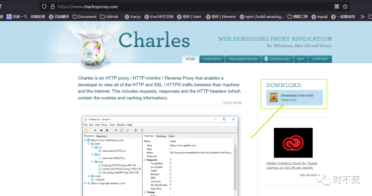Image resolution: width=372 pixels, height=196 pixels.
Task: Open the mysql bookmark
Action: [319, 17]
